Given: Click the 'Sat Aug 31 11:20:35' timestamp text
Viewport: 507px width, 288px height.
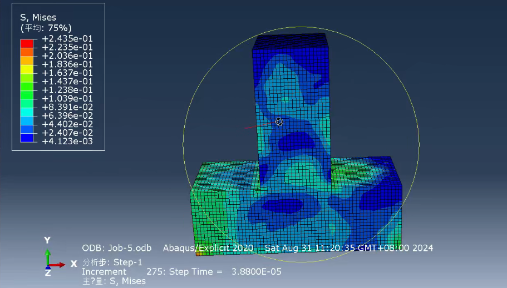Looking at the screenshot, I should 310,248.
